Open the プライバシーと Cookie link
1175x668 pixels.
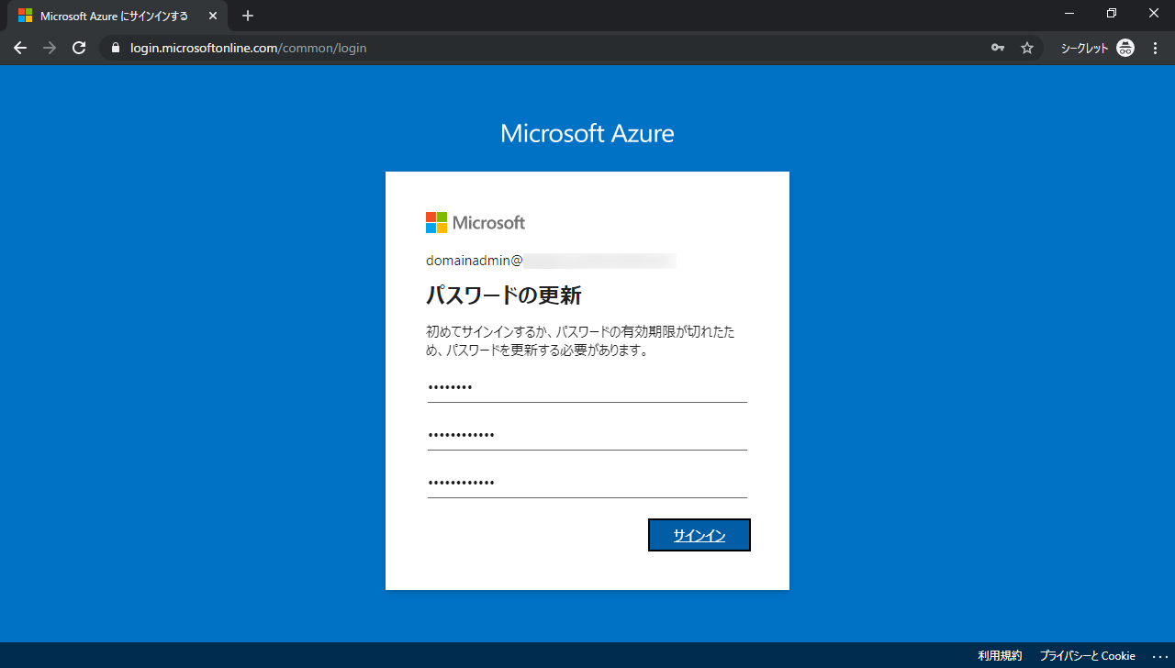pos(1088,656)
